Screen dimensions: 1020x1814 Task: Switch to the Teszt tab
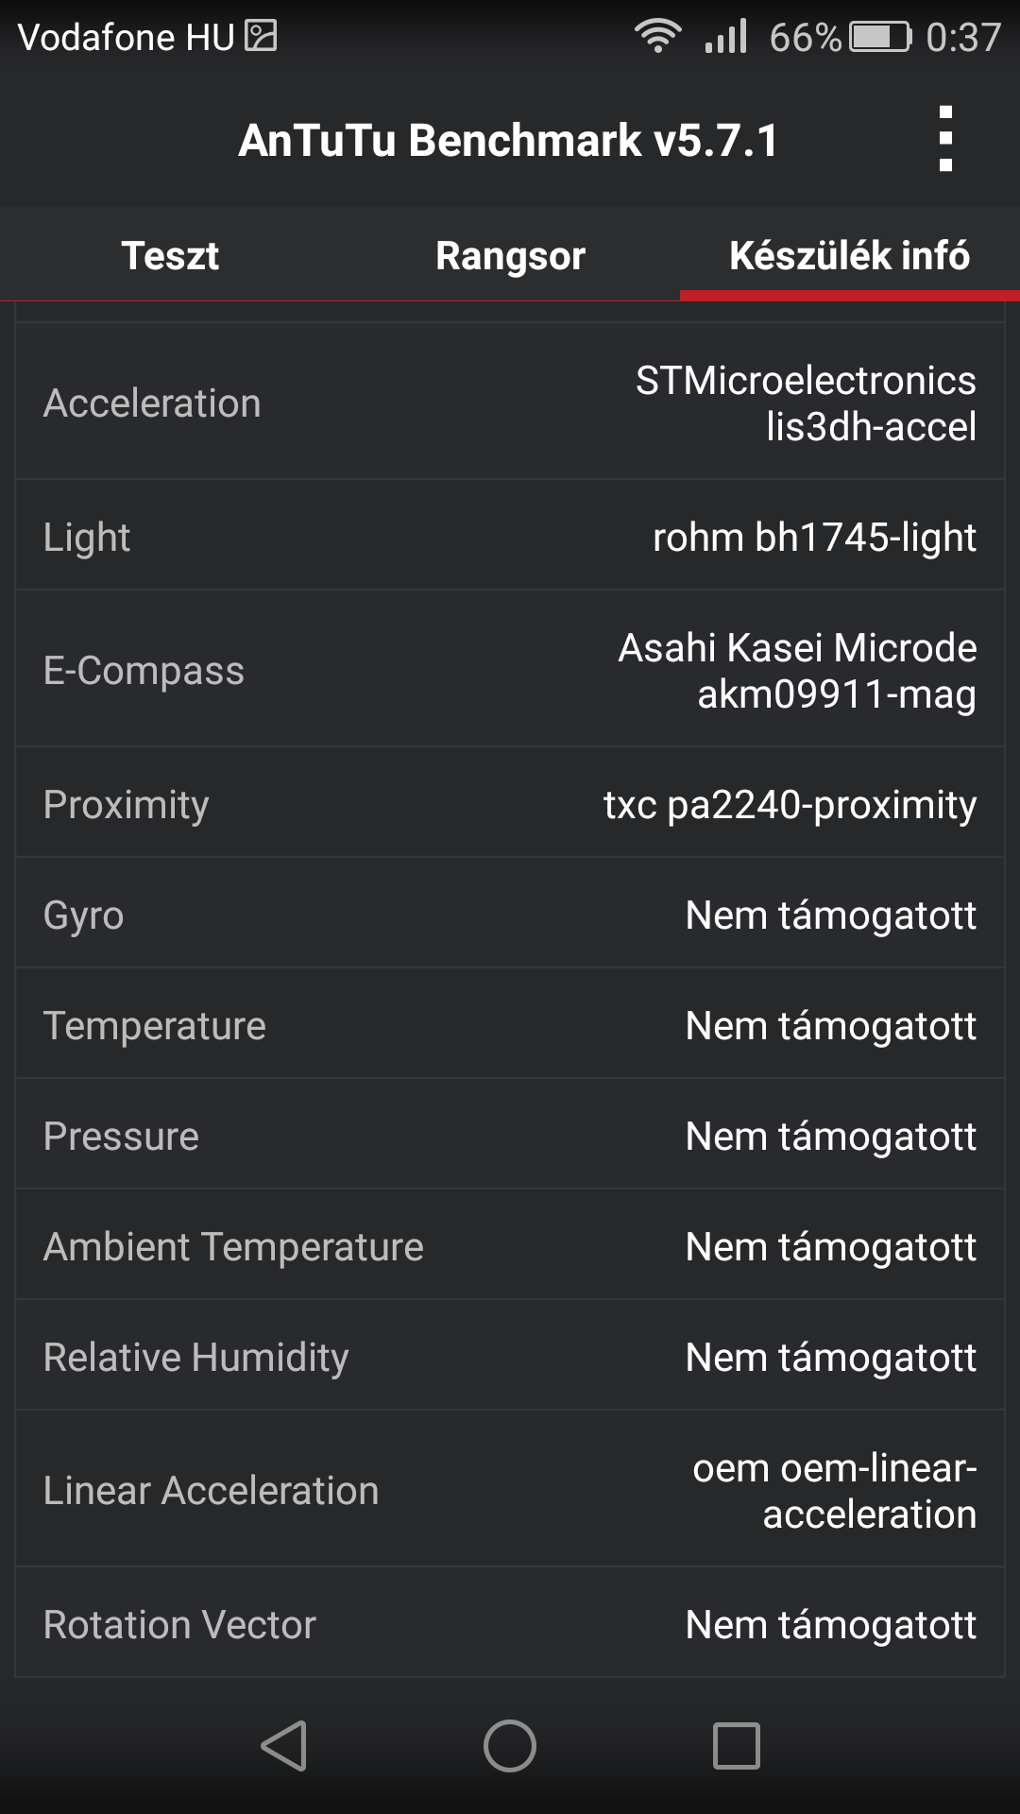(x=170, y=256)
